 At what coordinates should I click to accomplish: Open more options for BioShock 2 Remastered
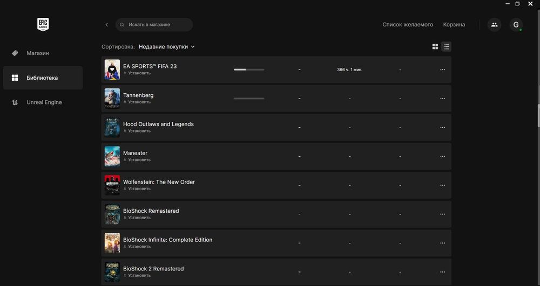tap(443, 272)
